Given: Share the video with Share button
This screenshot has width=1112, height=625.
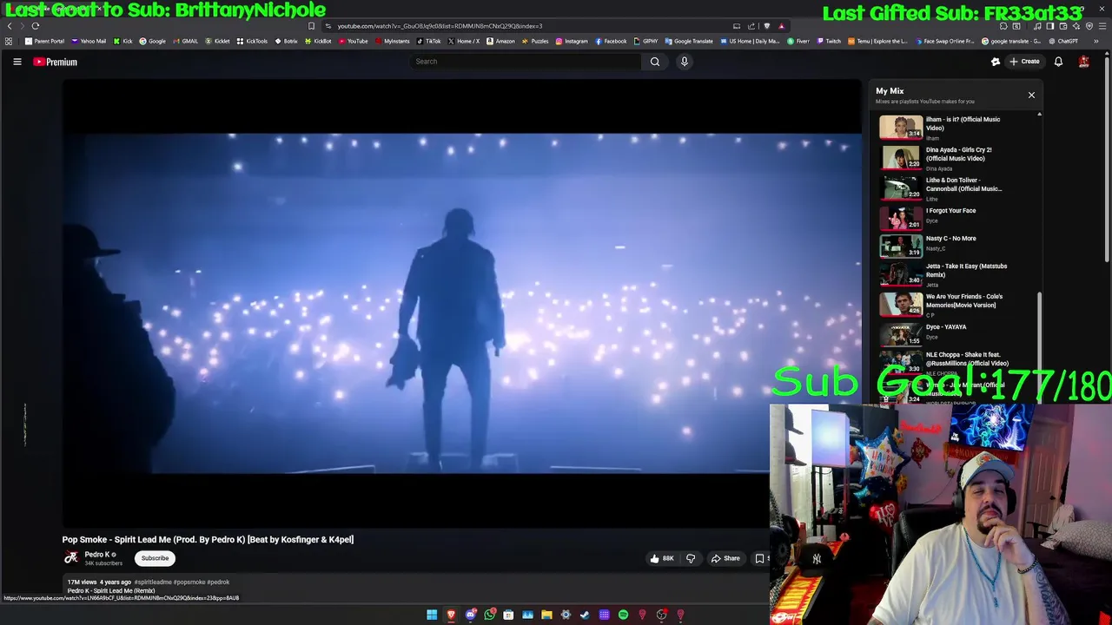Looking at the screenshot, I should pyautogui.click(x=725, y=558).
